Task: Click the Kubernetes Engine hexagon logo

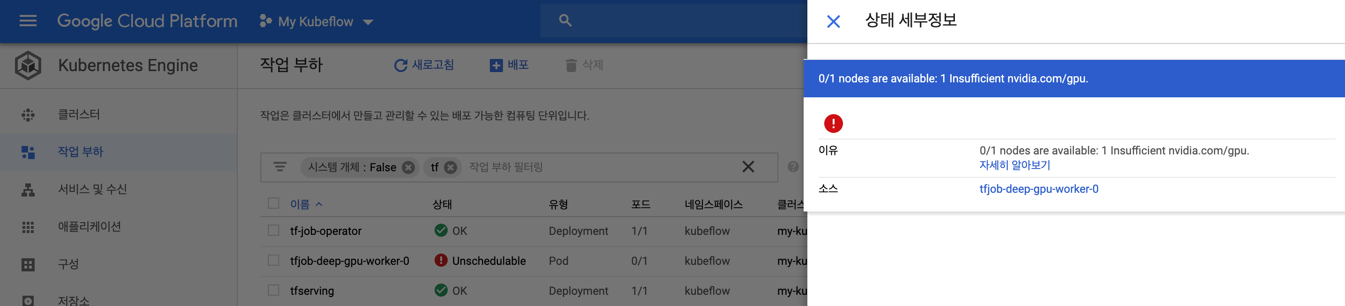Action: point(28,66)
